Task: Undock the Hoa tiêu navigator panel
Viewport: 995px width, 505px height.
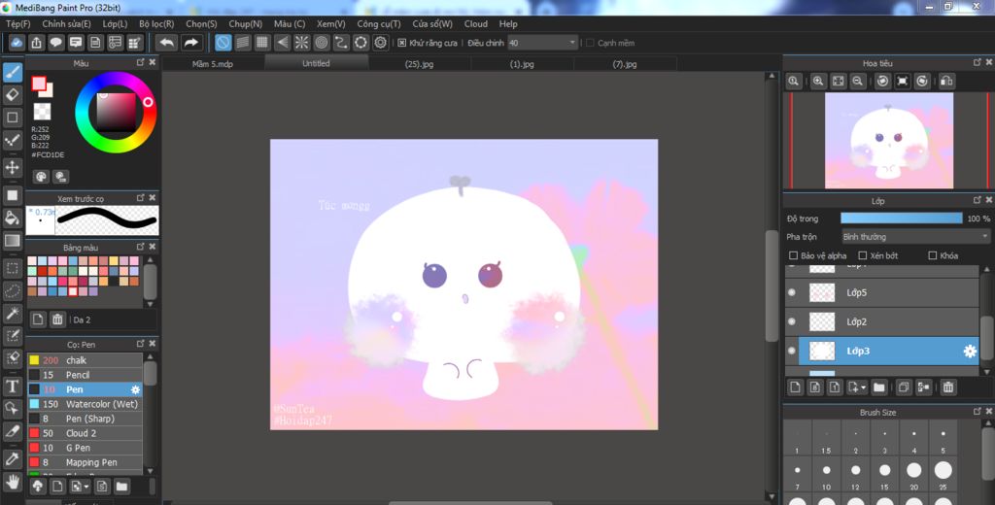Action: 978,62
